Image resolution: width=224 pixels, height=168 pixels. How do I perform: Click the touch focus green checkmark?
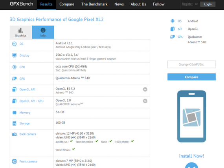[x=73, y=149]
